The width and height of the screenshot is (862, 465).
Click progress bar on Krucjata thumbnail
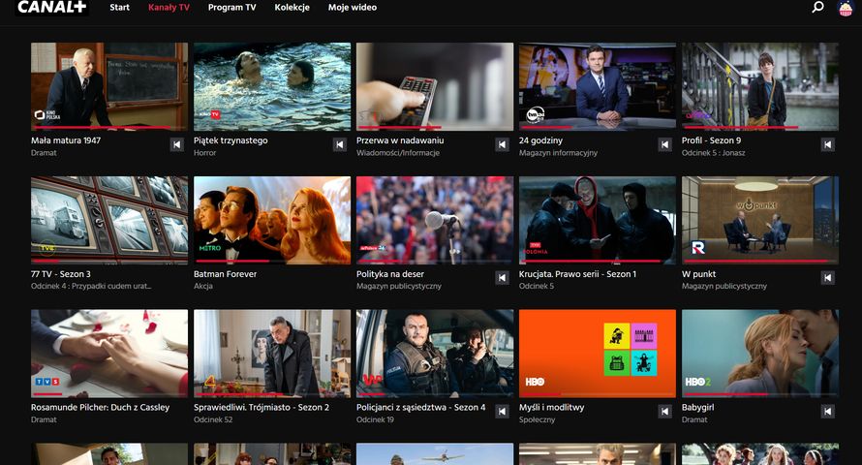598,262
